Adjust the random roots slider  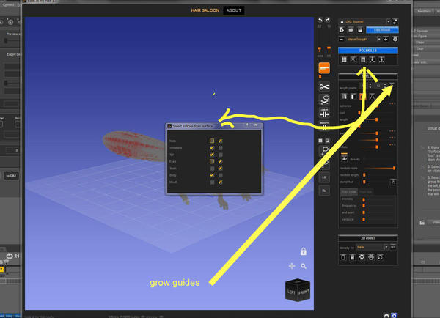pyautogui.click(x=394, y=168)
